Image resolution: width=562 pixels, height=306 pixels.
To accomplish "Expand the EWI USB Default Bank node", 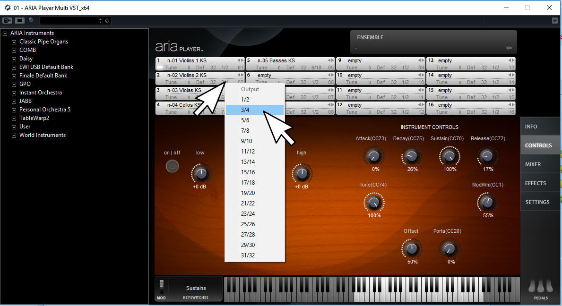I will coord(14,67).
